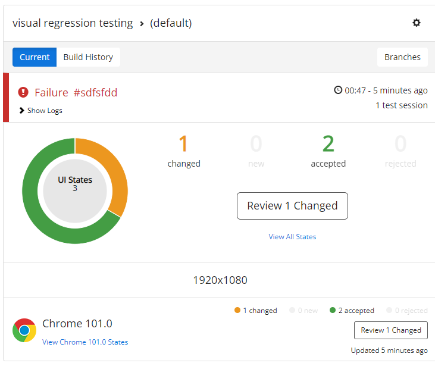The height and width of the screenshot is (366, 435).
Task: Click the grey dot beside 0 new
Action: [292, 310]
